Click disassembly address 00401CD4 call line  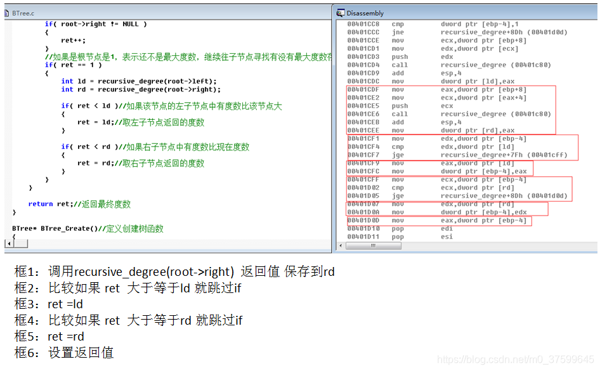(x=449, y=65)
